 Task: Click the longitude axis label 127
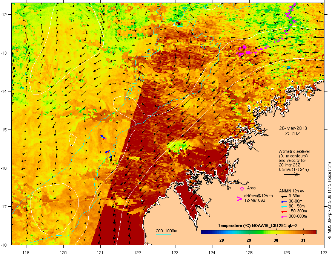coord(324,253)
